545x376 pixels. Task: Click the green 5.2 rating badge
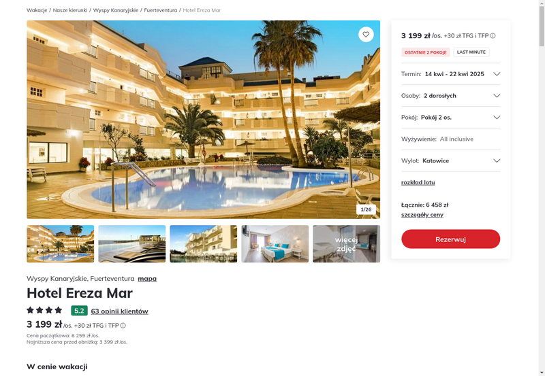click(x=79, y=311)
